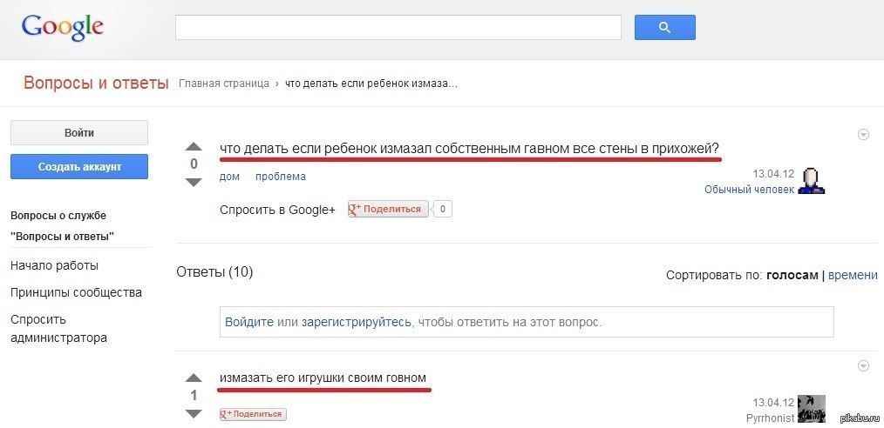The width and height of the screenshot is (884, 428).
Task: Open Принципы сообщества in the sidebar
Action: (76, 292)
